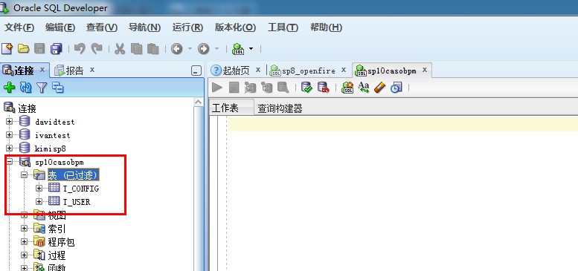The image size is (578, 271).
Task: Expand the 索引 folder node
Action: click(25, 229)
